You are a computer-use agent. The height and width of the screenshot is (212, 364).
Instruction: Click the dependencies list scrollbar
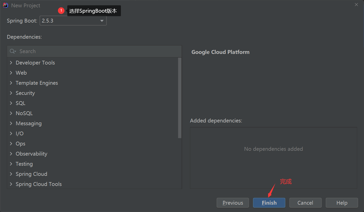(x=180, y=98)
